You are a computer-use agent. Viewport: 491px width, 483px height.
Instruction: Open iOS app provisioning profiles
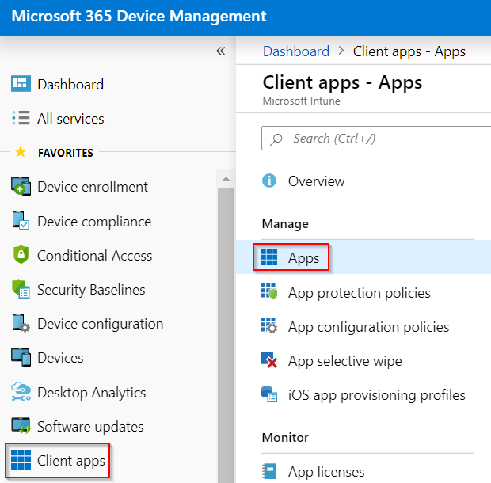pyautogui.click(x=377, y=395)
